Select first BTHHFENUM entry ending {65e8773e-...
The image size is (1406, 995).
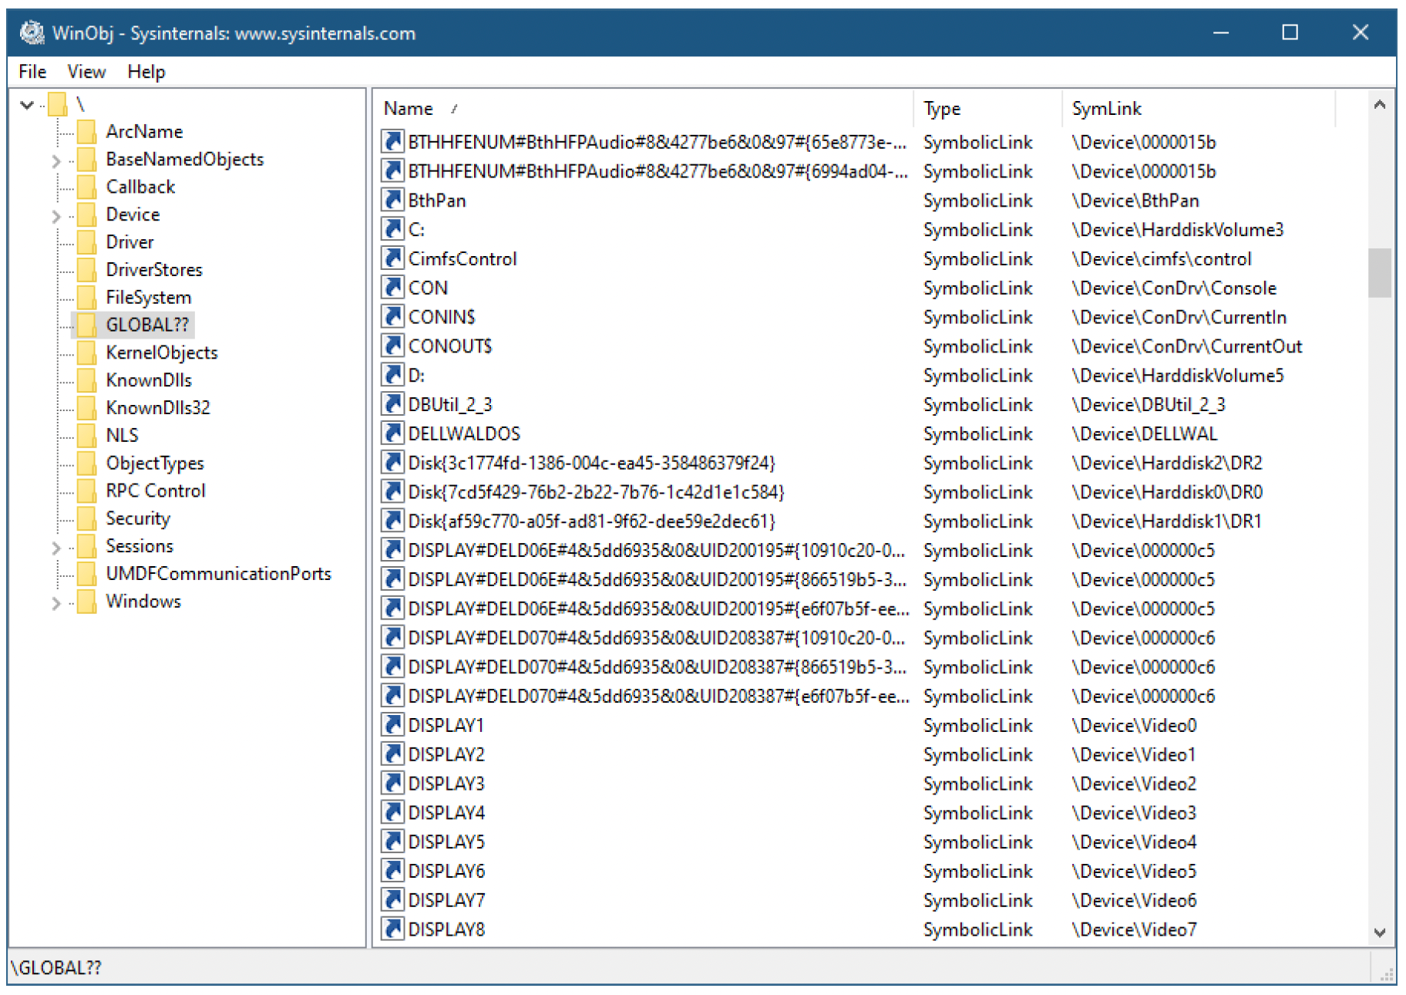coord(658,143)
